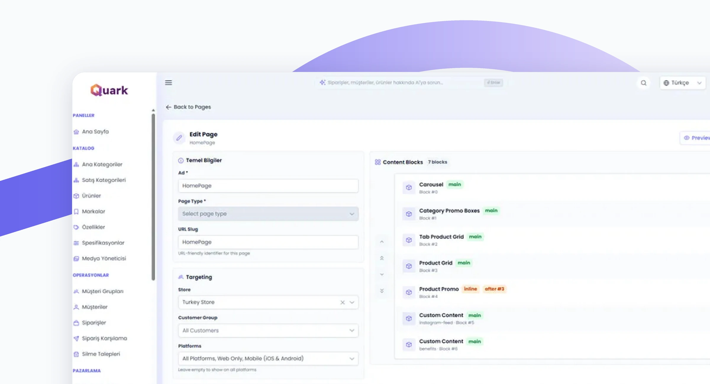The width and height of the screenshot is (710, 384).
Task: Click the Siparişler bag icon
Action: click(x=76, y=323)
